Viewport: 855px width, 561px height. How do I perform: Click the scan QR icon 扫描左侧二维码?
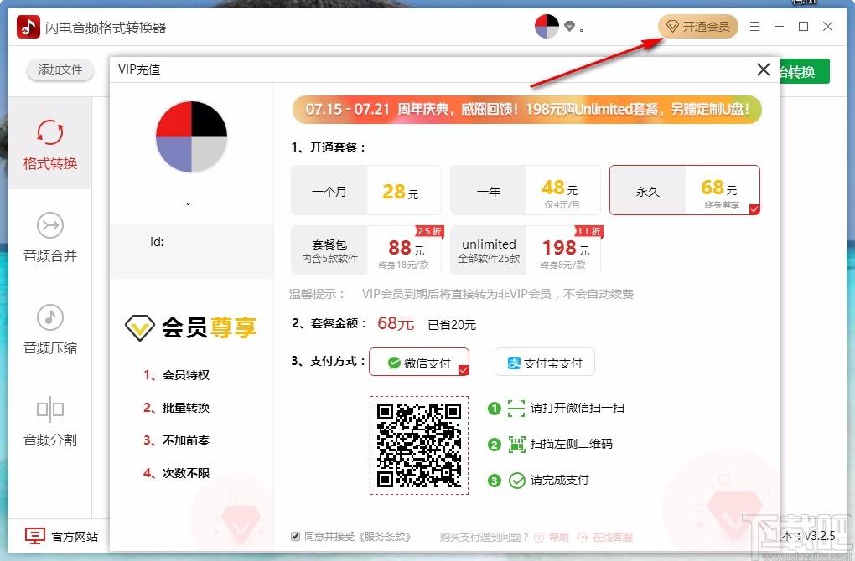[516, 444]
